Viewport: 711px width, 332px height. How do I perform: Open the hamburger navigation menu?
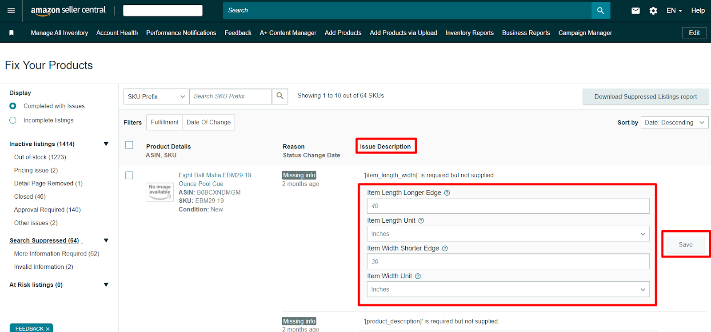point(11,11)
